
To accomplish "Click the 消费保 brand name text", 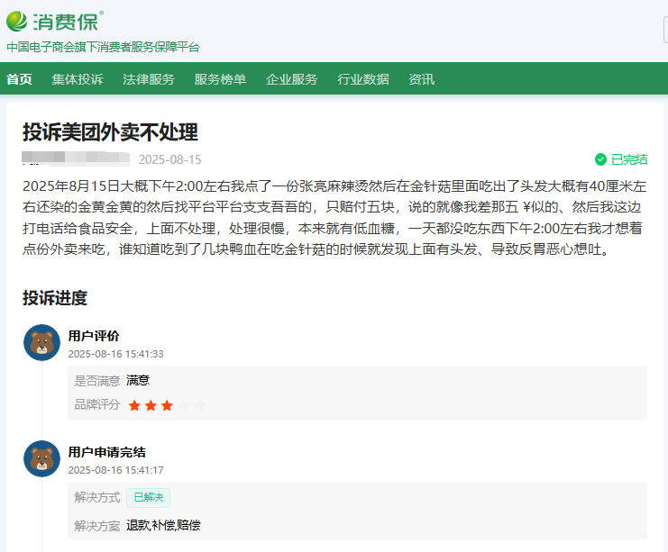I will tap(66, 22).
